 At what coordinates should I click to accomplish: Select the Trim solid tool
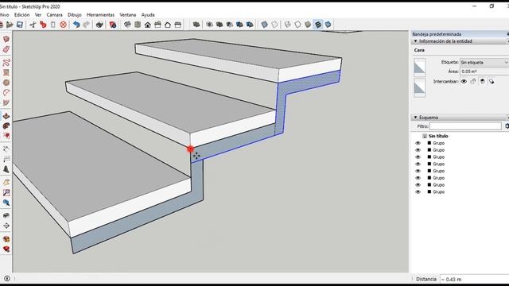point(240,25)
